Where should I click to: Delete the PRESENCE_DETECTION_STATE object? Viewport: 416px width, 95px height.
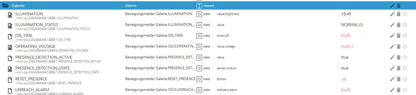point(399,68)
